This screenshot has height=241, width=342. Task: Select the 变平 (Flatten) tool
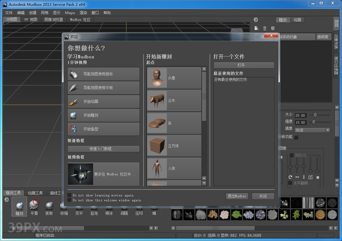[x=79, y=206]
